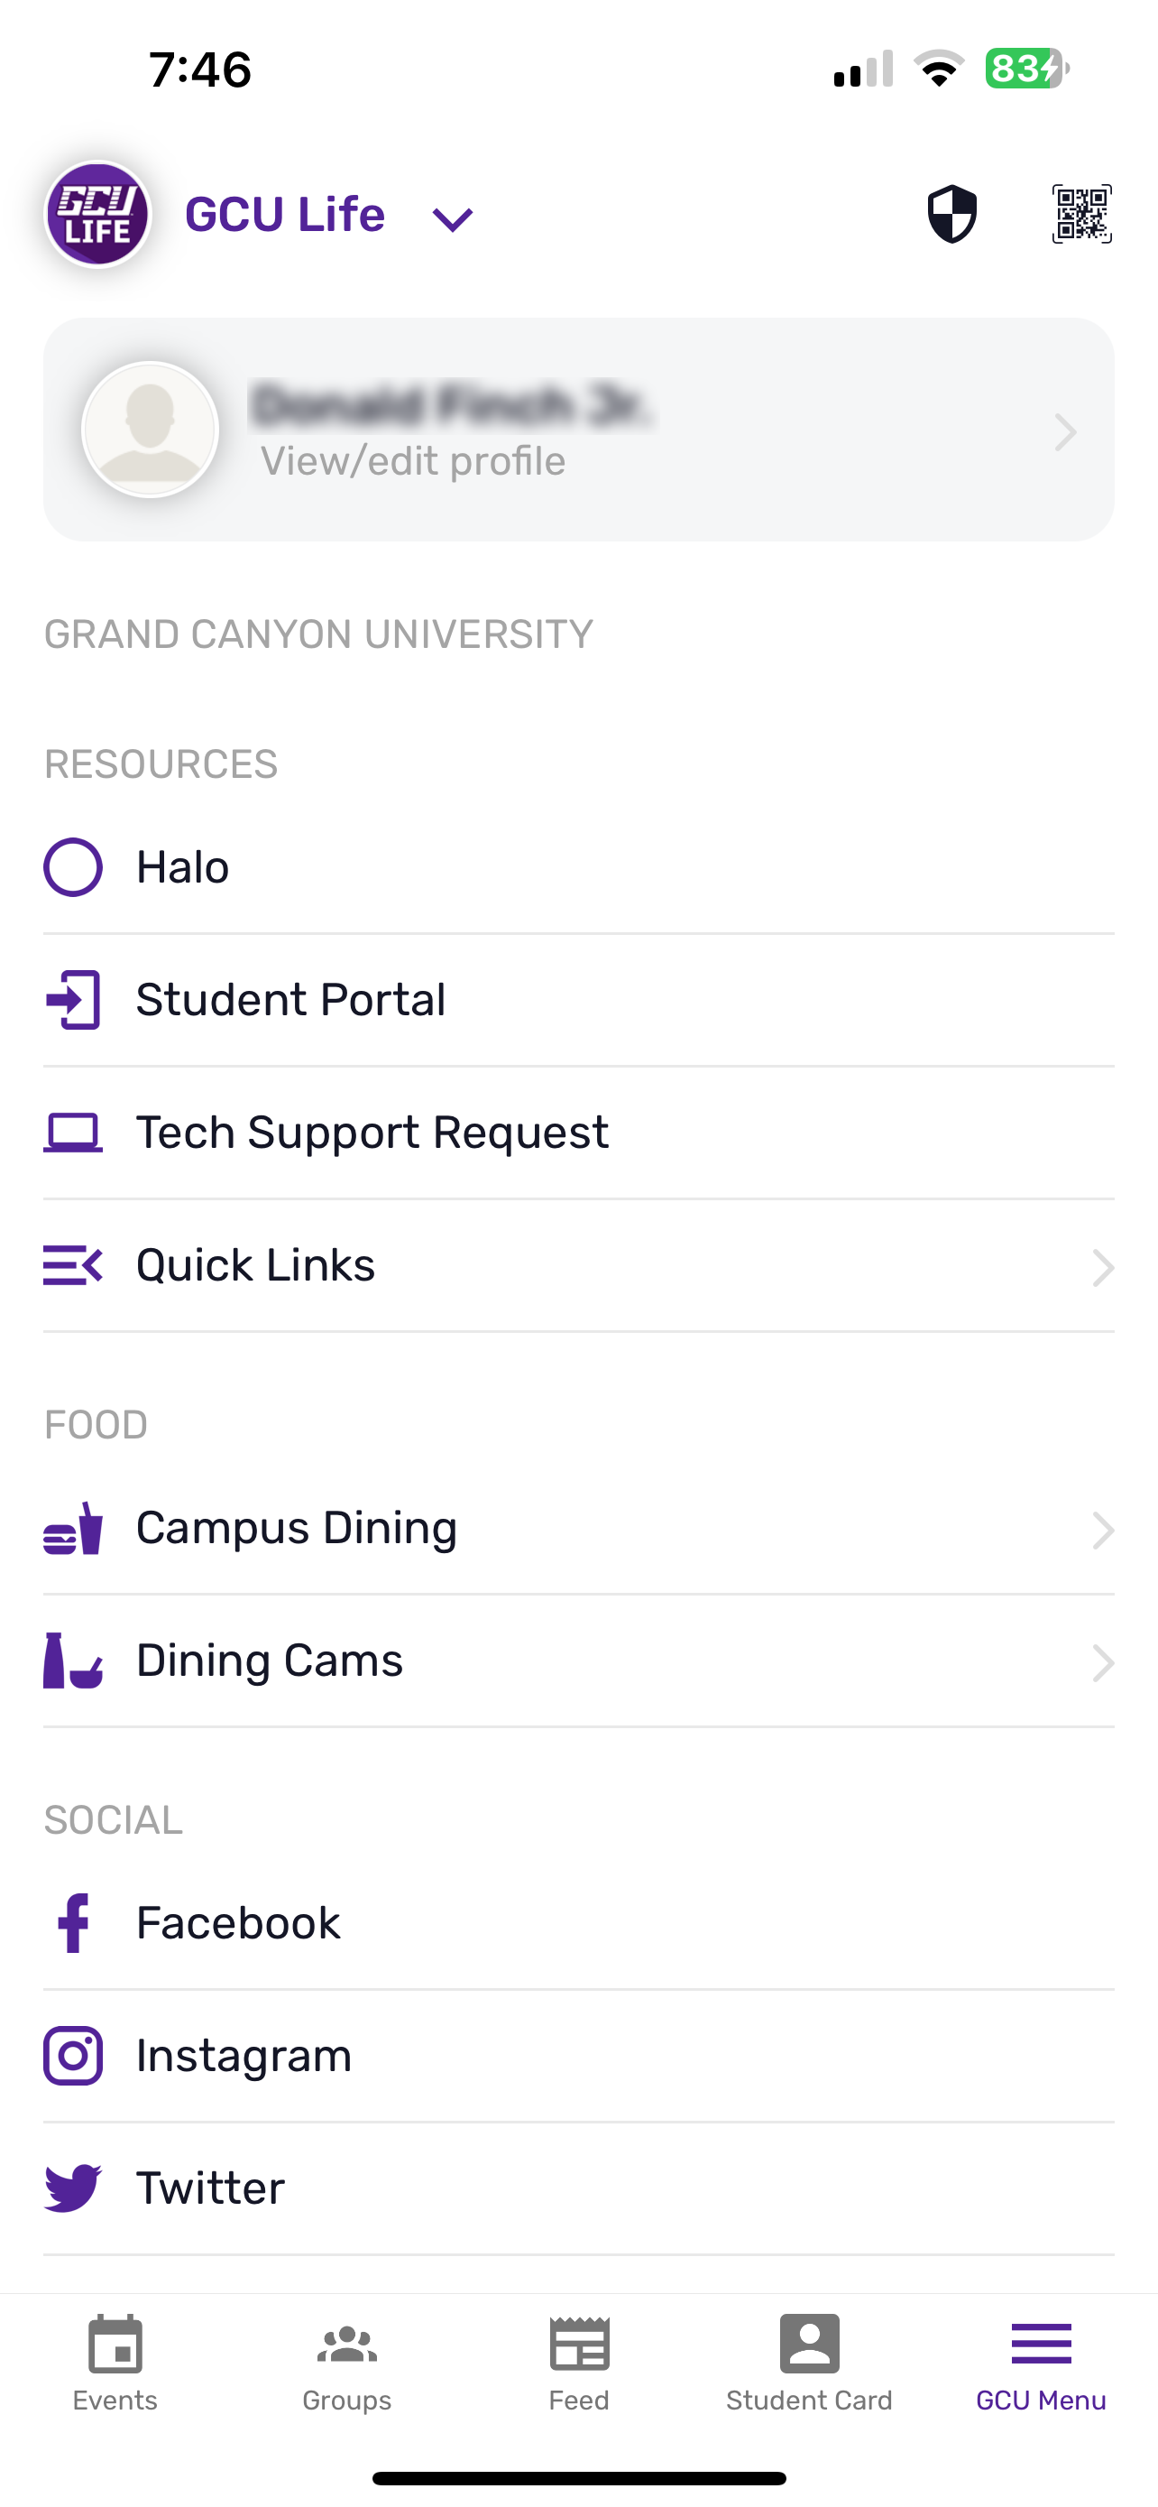
Task: Open Campus Dining submenu chevron
Action: (1101, 1530)
